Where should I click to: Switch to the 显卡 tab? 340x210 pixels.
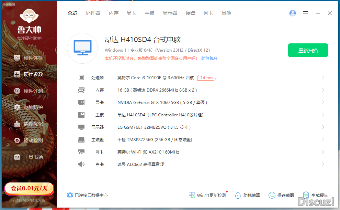[132, 13]
